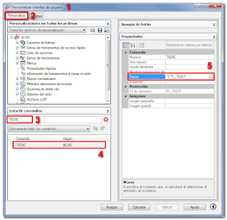The width and height of the screenshot is (227, 220).
Task: Switch to the Transferir tab
Action: click(37, 16)
